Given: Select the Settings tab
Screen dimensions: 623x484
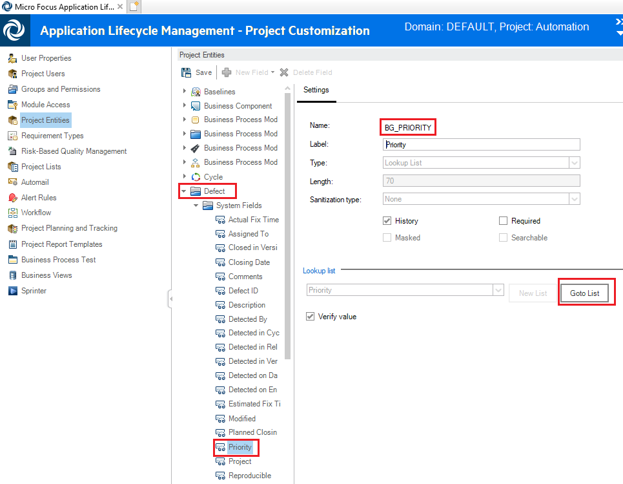Looking at the screenshot, I should [316, 90].
